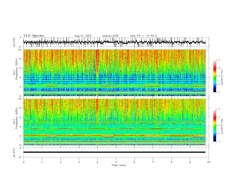Click the ch.1 voltage waveform trace

pyautogui.click(x=114, y=42)
